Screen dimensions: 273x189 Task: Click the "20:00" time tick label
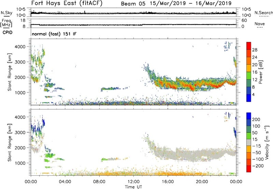click(x=202, y=182)
